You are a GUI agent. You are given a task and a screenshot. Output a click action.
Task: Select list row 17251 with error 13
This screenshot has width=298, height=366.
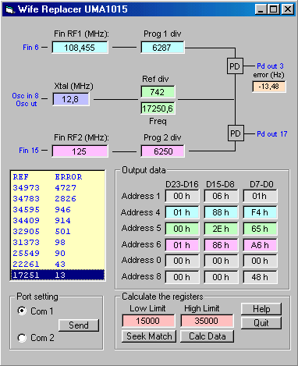(57, 275)
